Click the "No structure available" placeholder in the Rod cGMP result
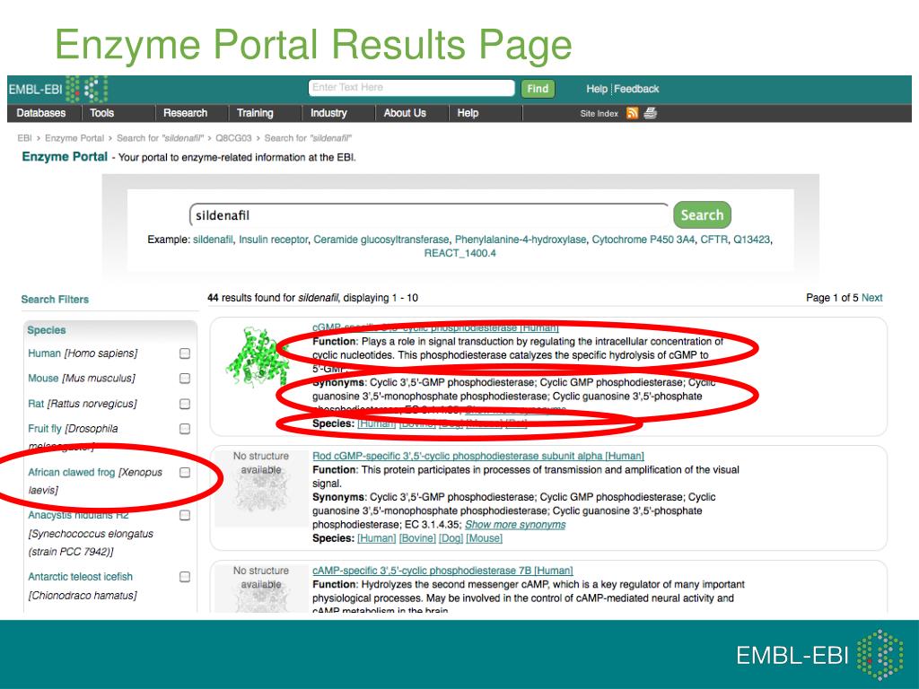The height and width of the screenshot is (689, 919). click(x=261, y=488)
